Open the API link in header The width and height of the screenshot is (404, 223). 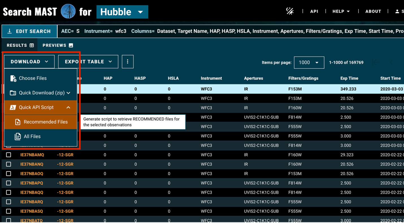(x=314, y=11)
